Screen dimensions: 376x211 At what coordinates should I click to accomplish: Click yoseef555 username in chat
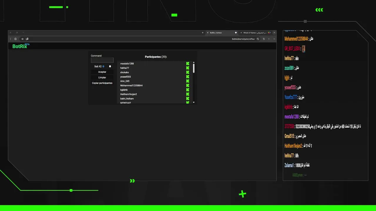click(x=290, y=87)
